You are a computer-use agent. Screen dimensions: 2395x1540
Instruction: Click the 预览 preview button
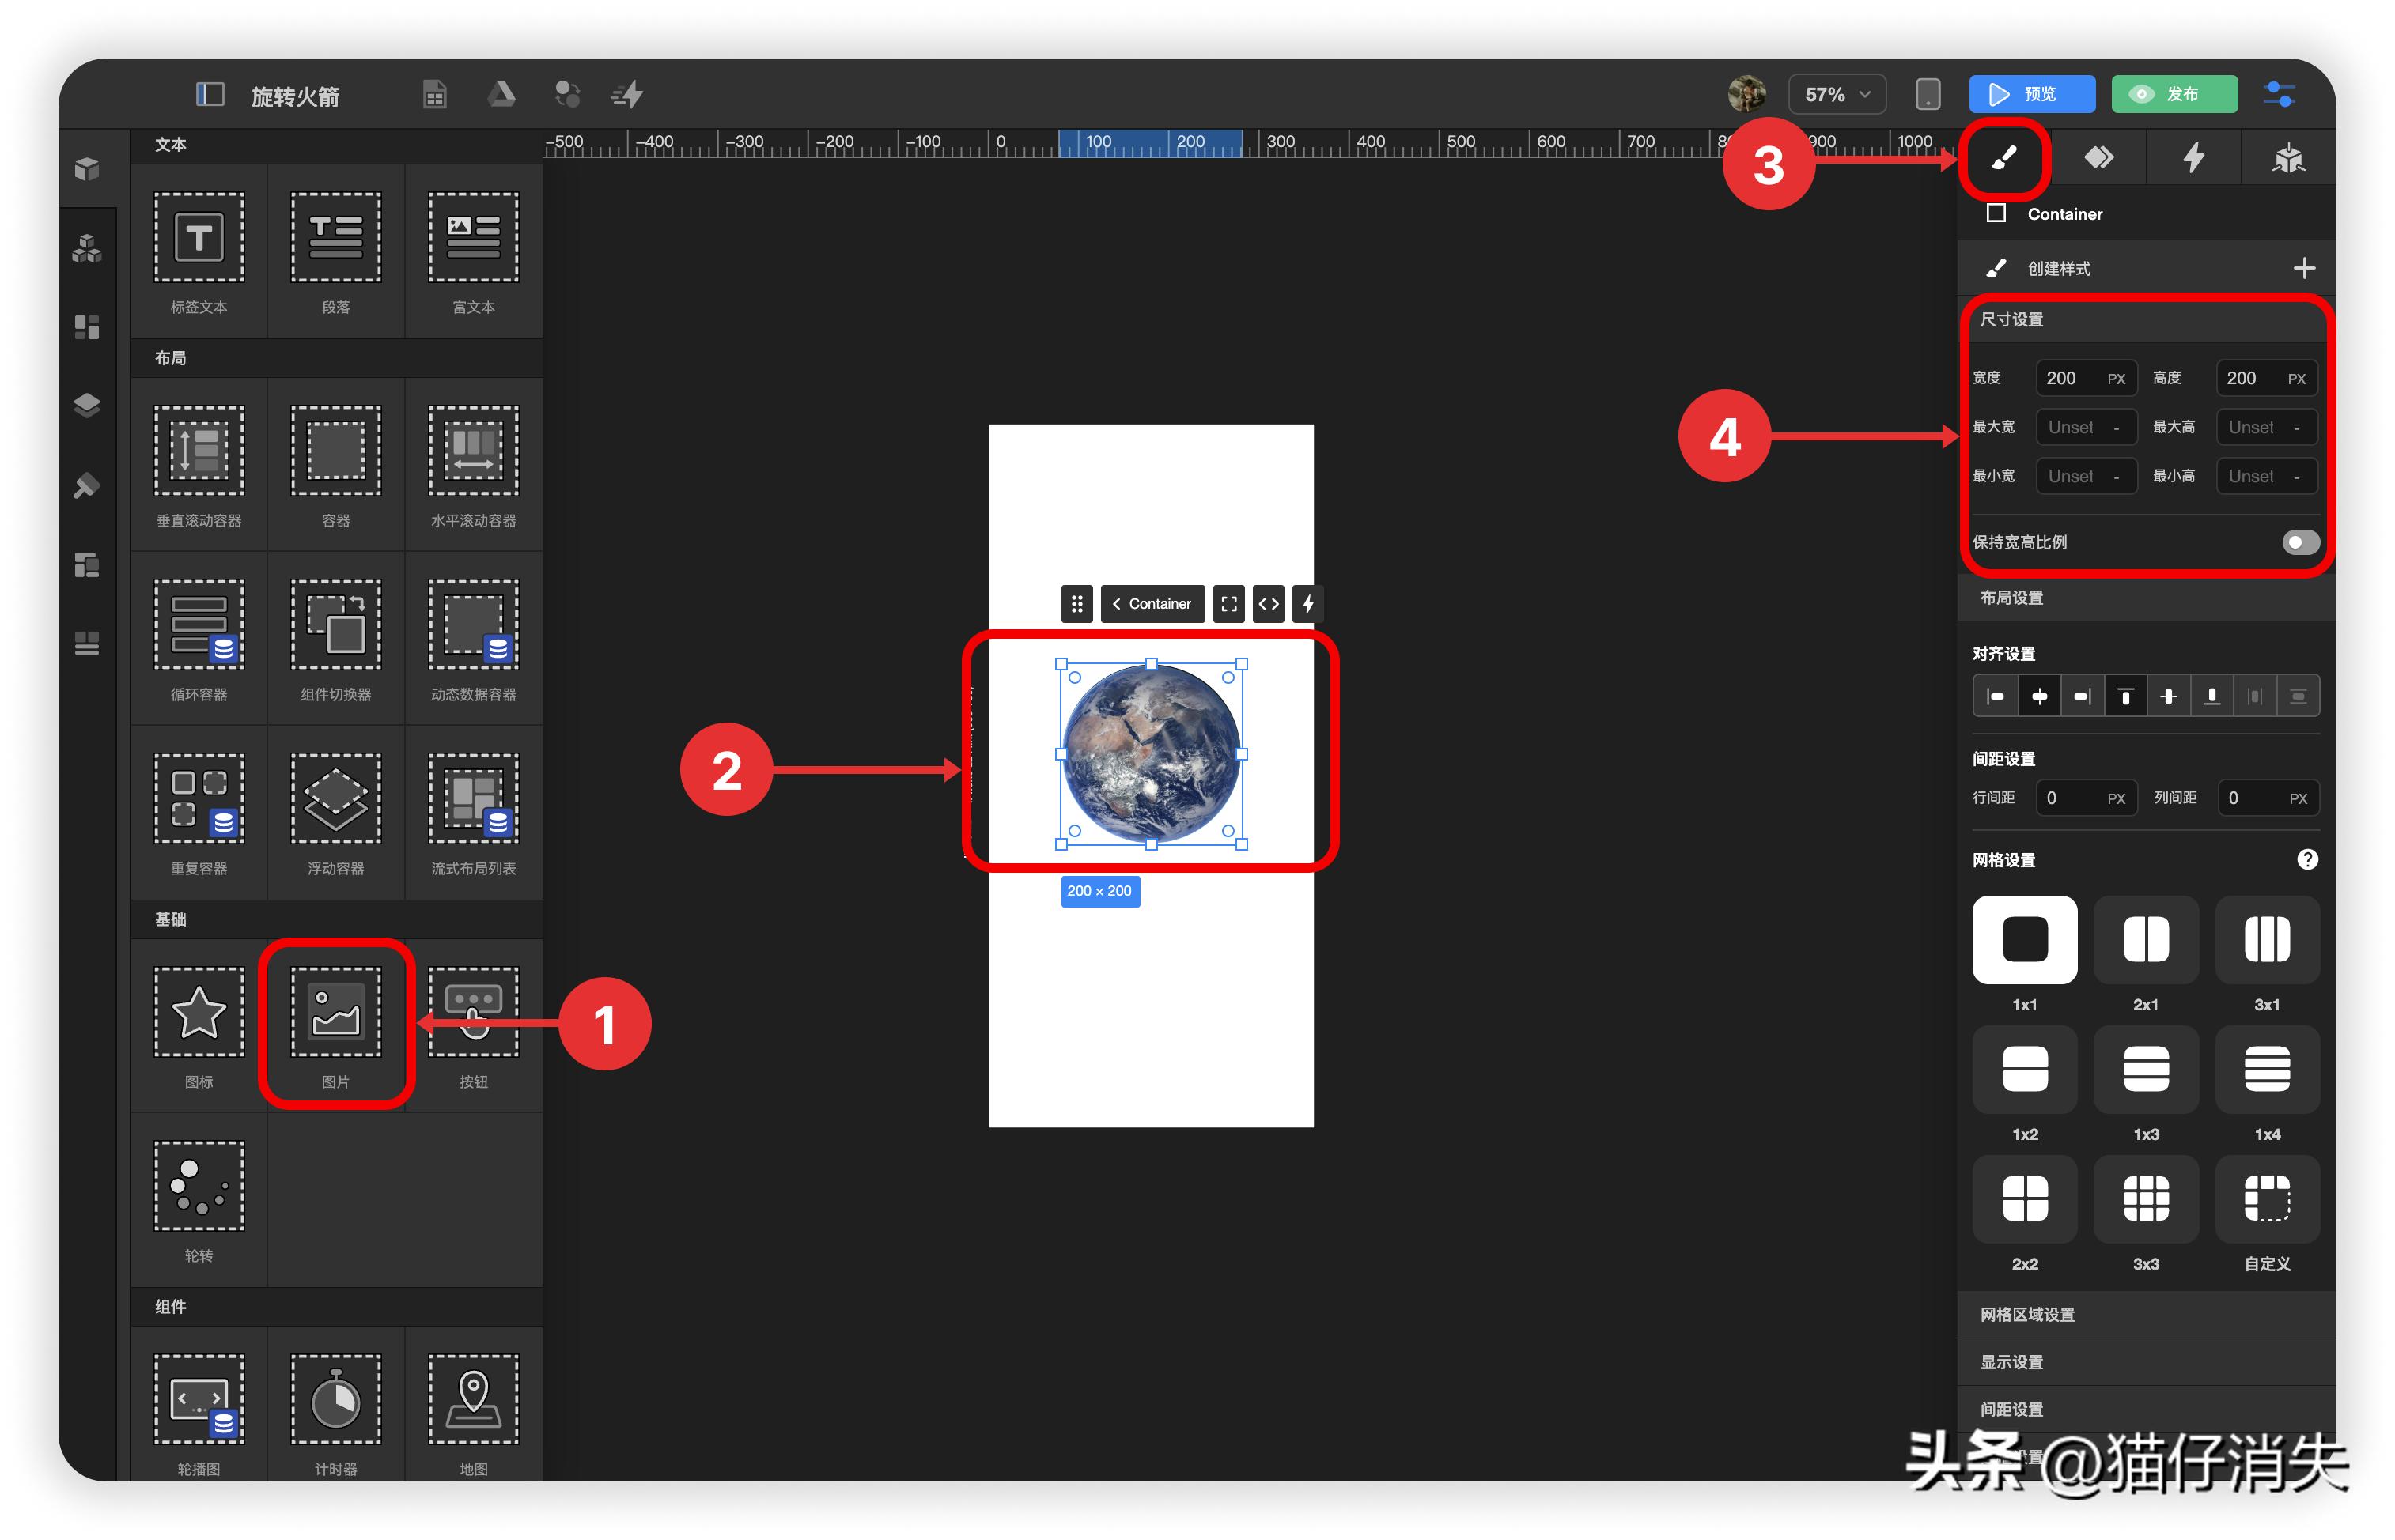(2033, 94)
